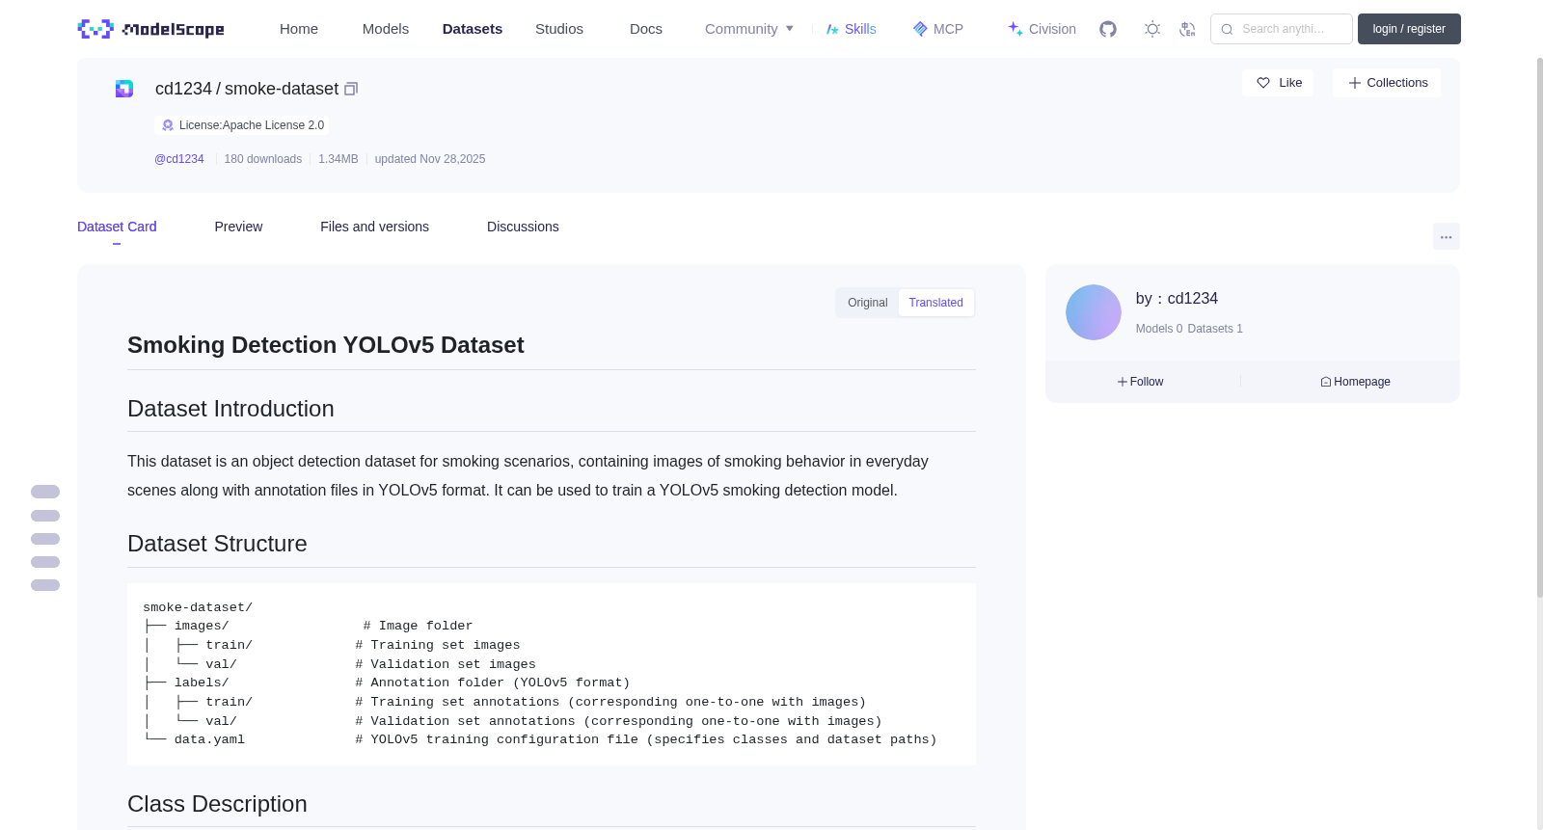Click the 'Dataset Structure' heading
Screen dimensions: 1543x830
click(x=217, y=544)
